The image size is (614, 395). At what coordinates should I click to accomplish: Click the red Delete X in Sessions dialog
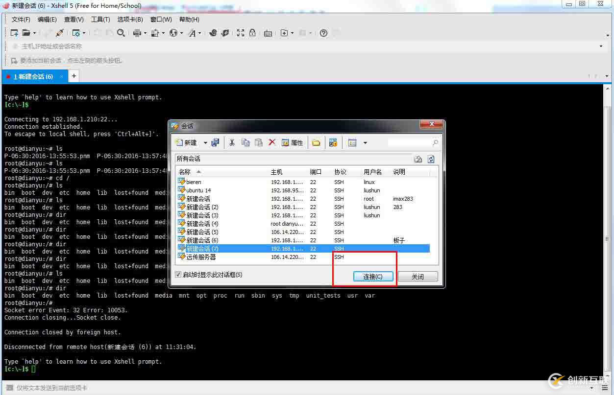click(272, 142)
